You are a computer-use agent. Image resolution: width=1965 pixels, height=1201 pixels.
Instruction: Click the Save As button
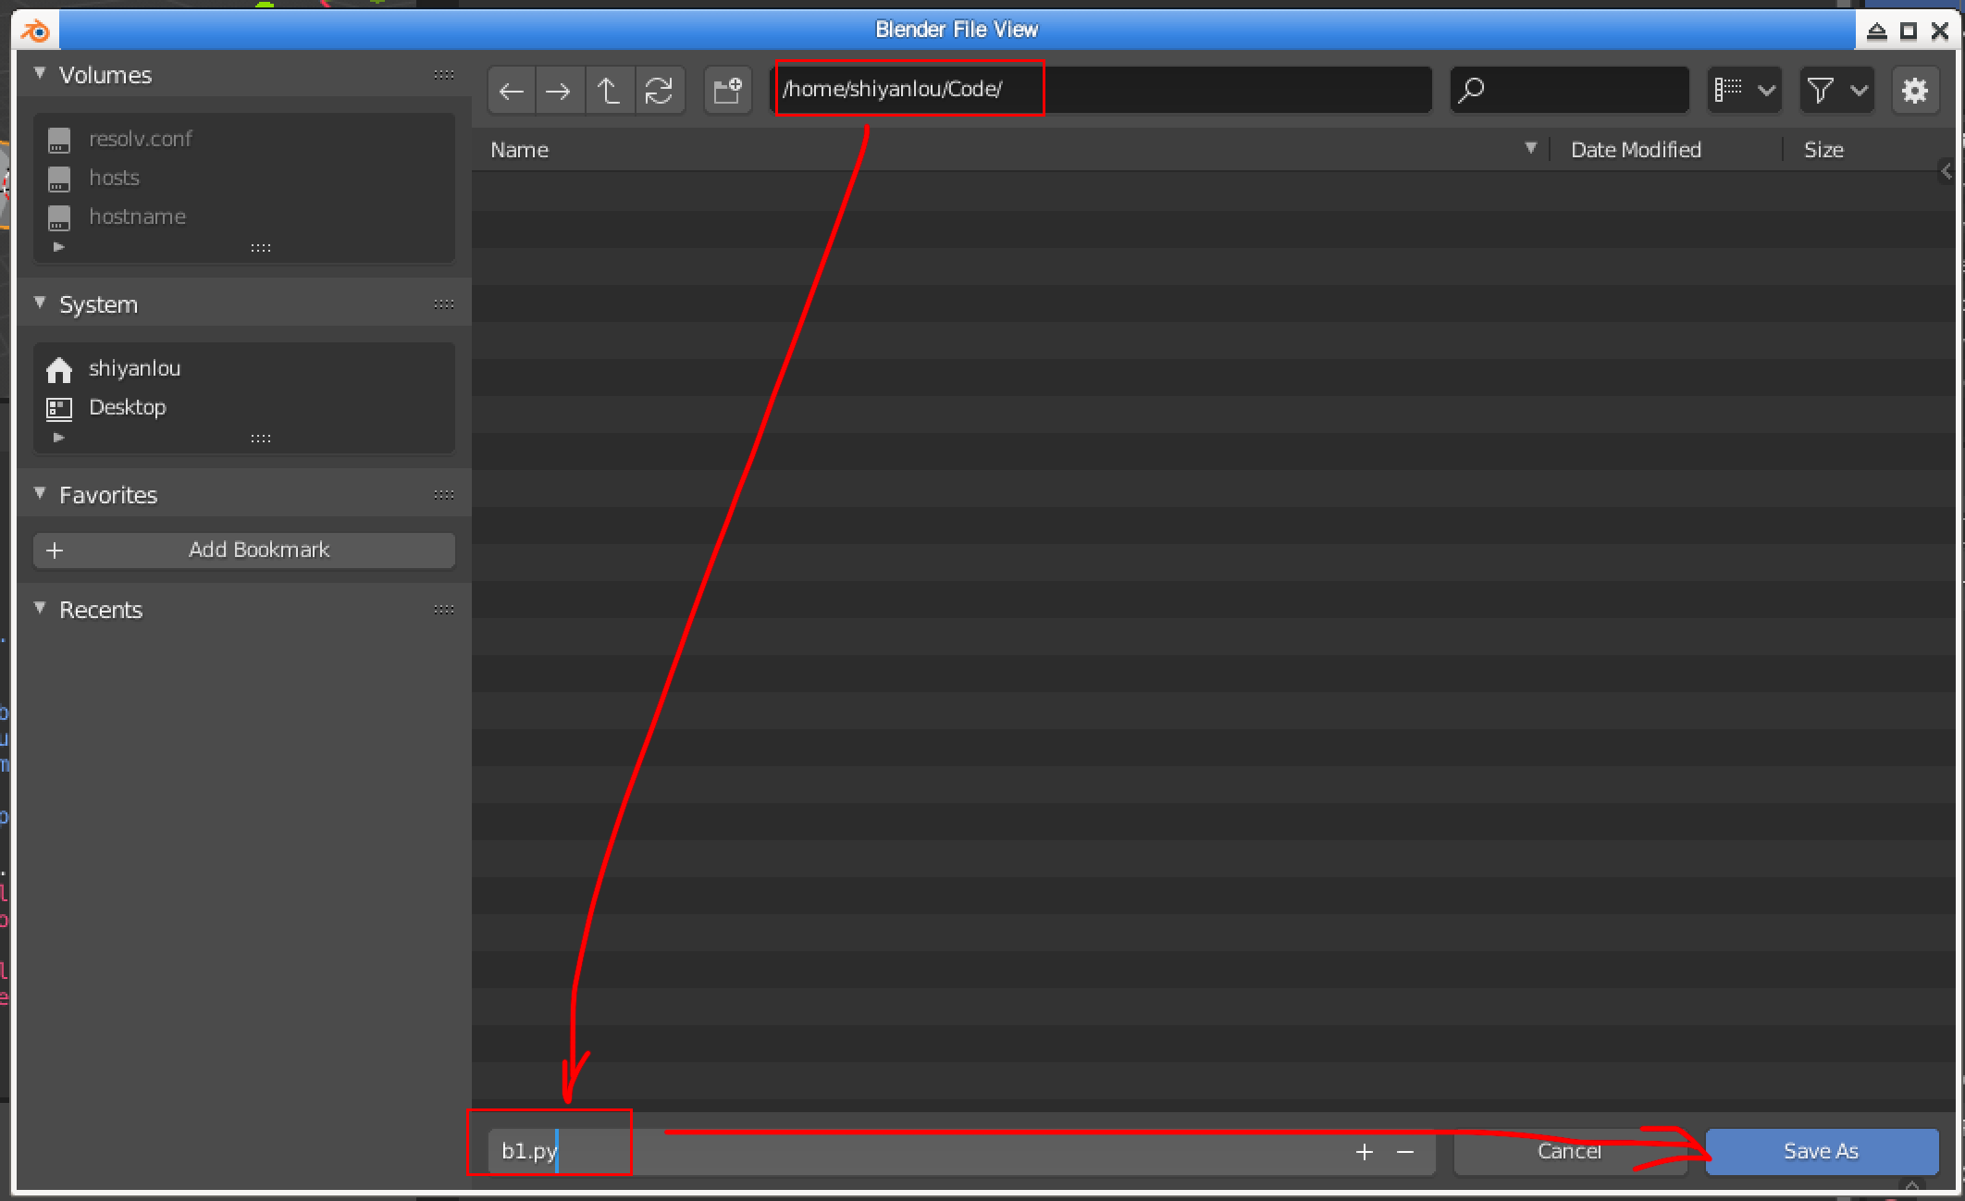1822,1152
